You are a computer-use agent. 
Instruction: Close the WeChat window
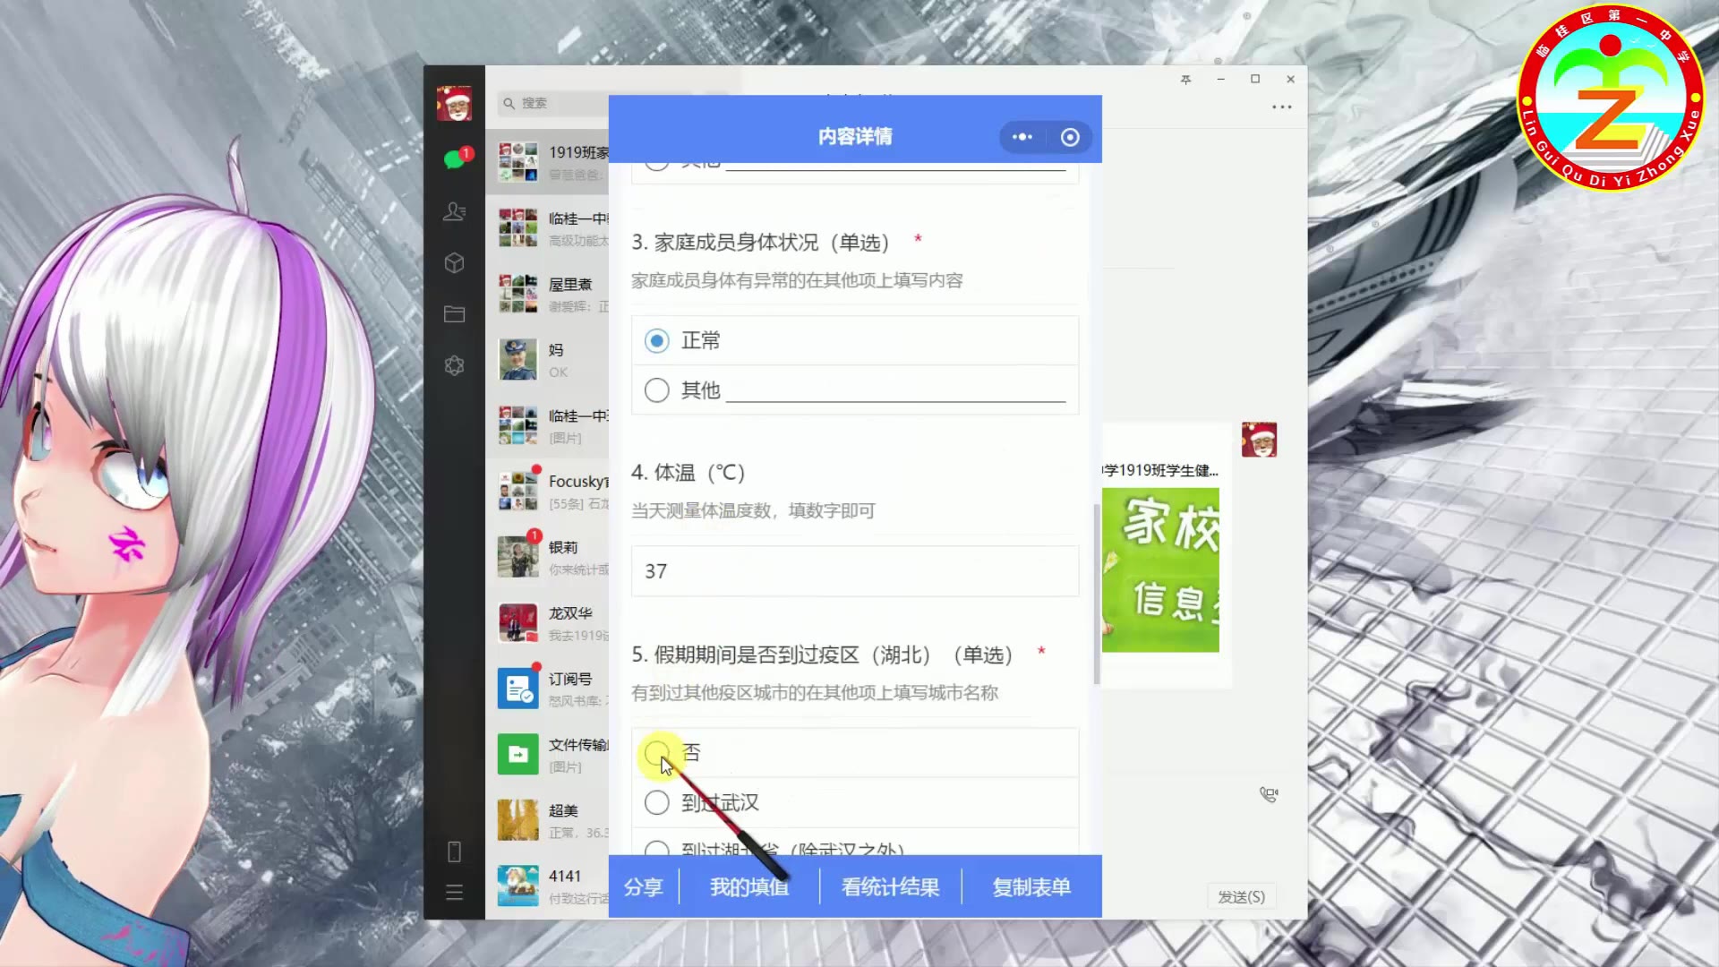1290,79
